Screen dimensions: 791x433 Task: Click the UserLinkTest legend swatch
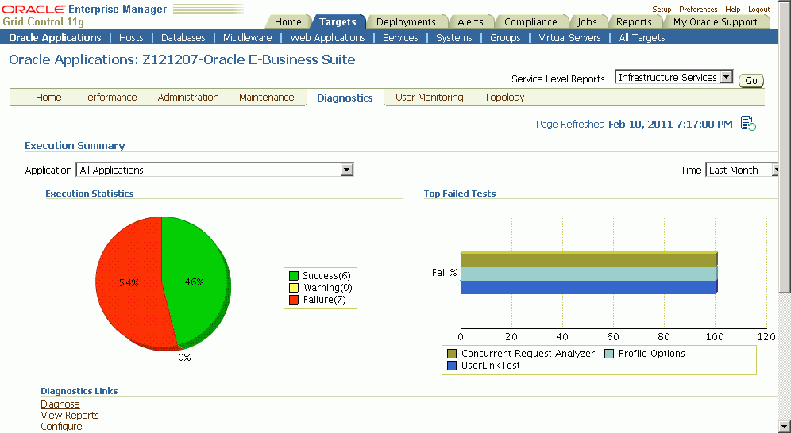tap(452, 366)
